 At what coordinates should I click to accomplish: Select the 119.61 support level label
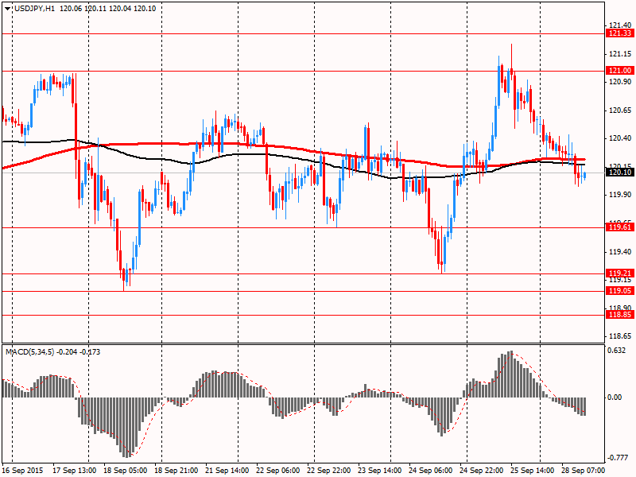619,227
